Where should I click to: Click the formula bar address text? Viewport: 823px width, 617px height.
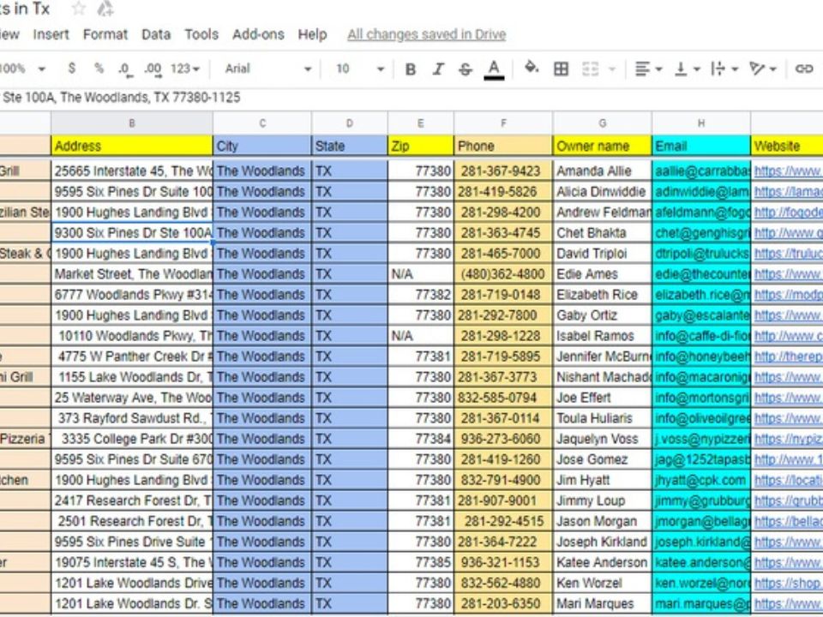coord(121,98)
